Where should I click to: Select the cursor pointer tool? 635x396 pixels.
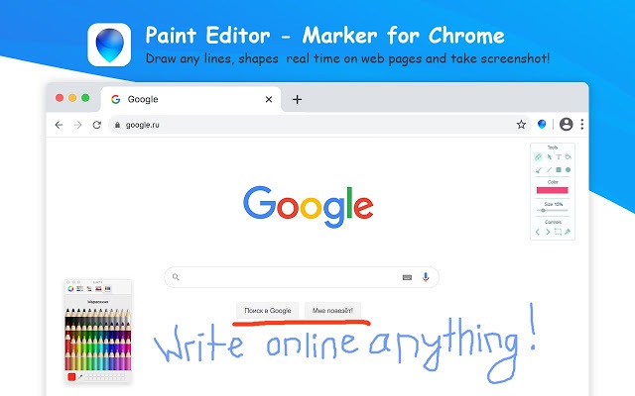(x=549, y=157)
